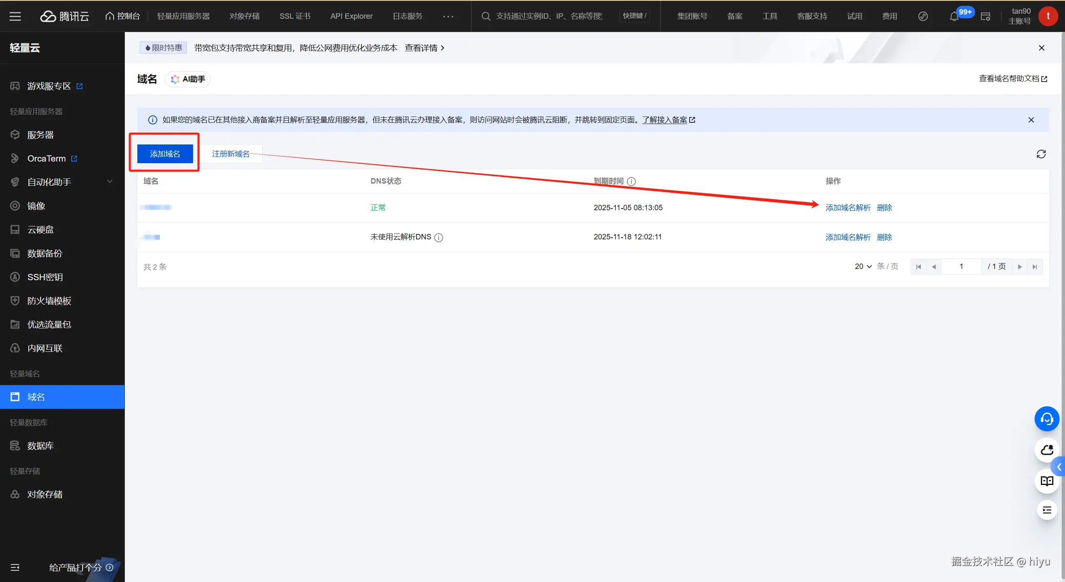Open SSL 证书 in the top navigation

295,16
